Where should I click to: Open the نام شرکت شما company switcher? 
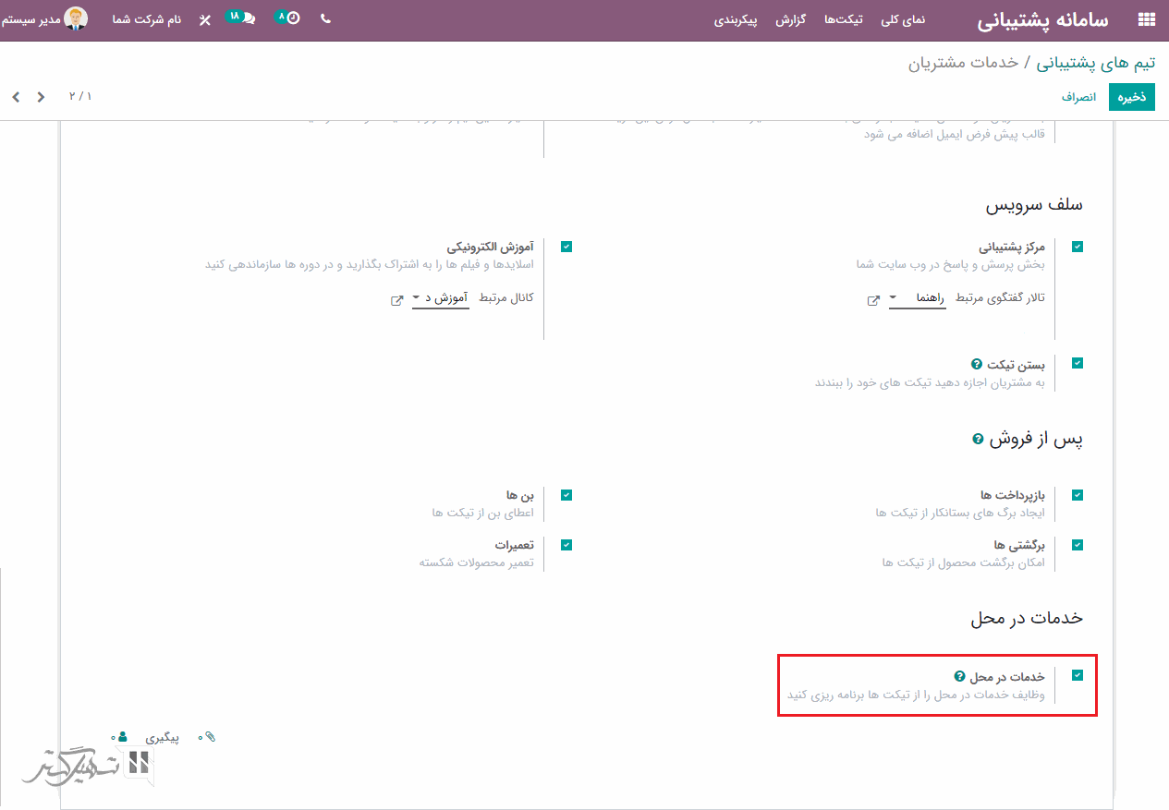point(147,19)
